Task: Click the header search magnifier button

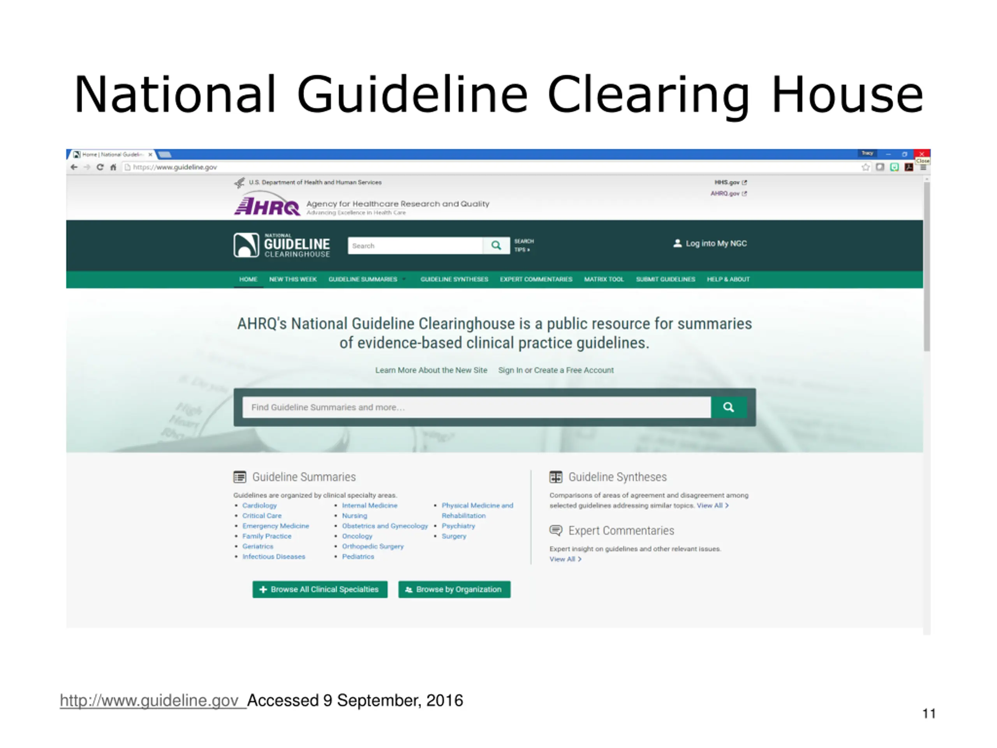Action: pyautogui.click(x=496, y=246)
